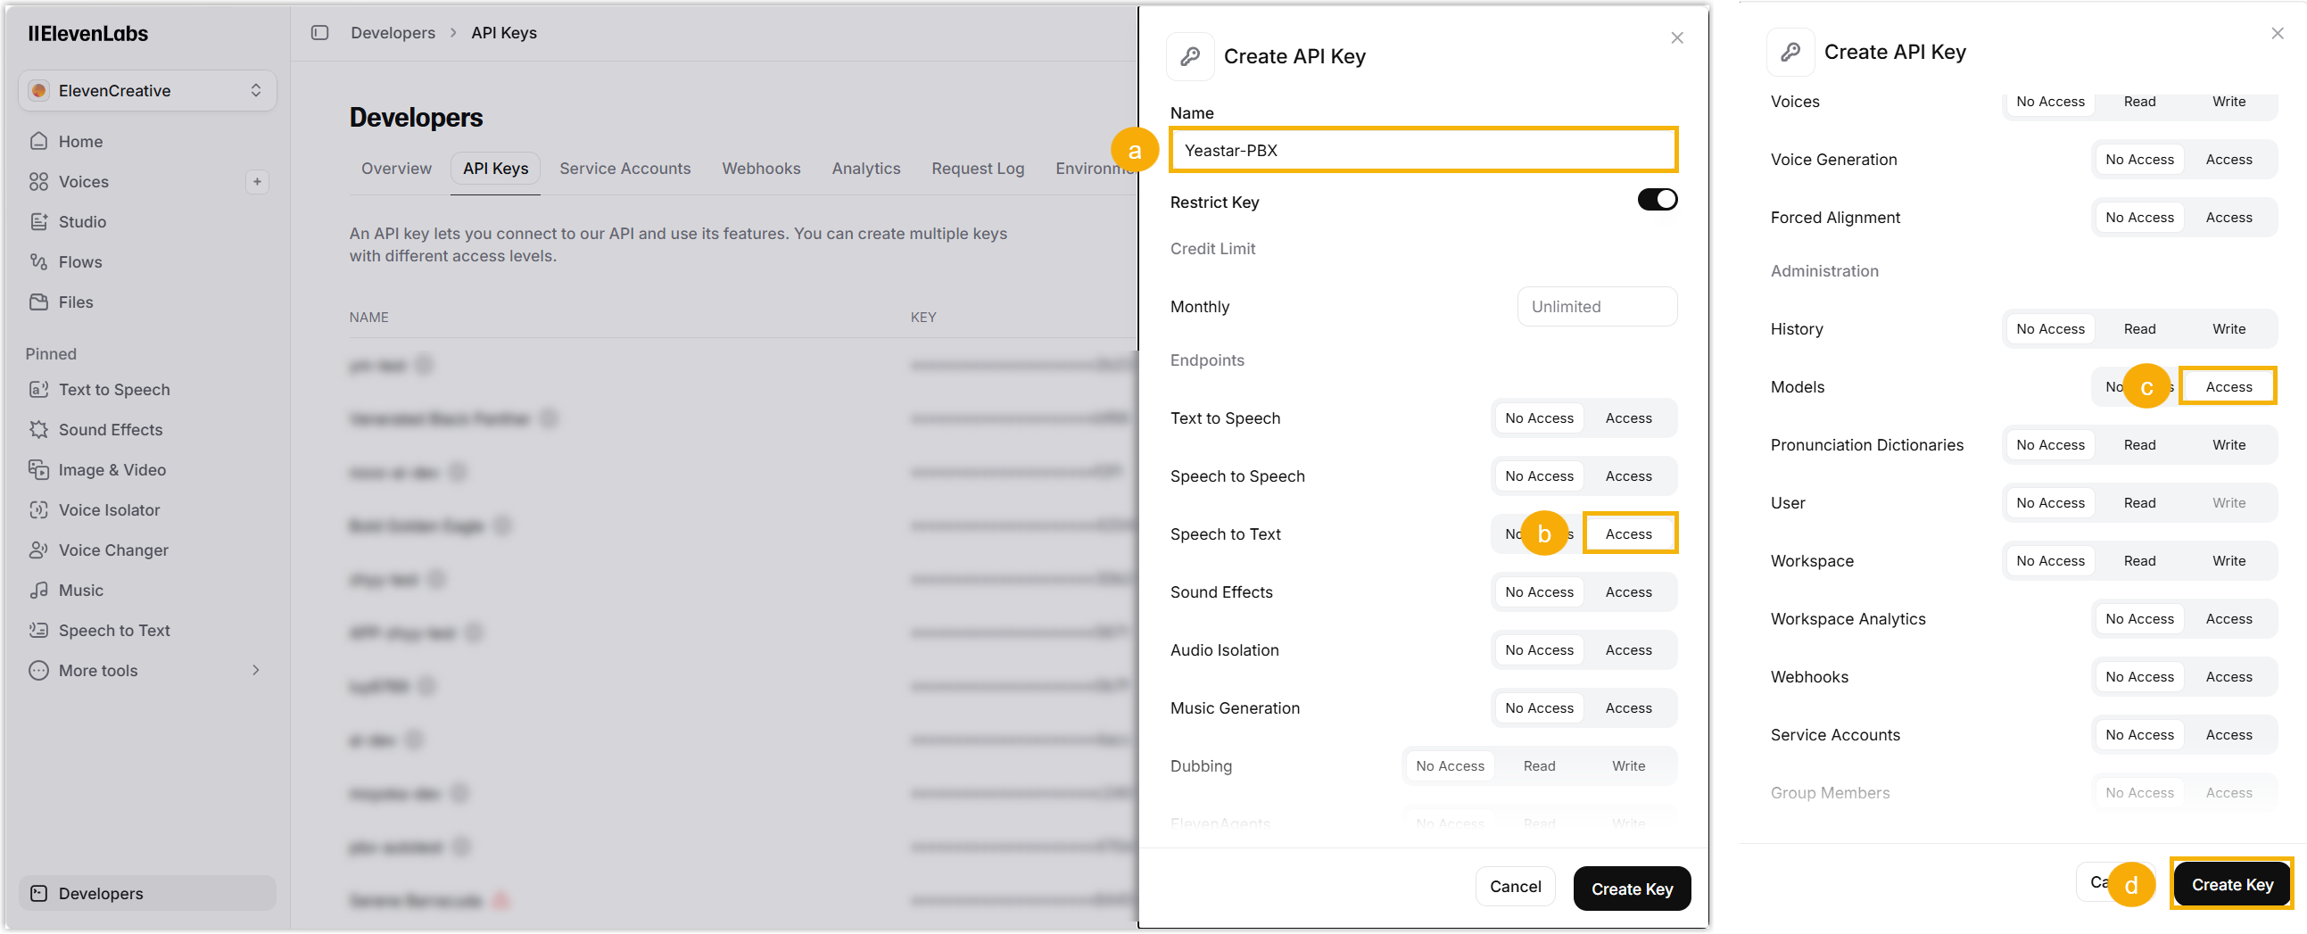2307x934 pixels.
Task: Expand More tools chevron
Action: [x=256, y=671]
